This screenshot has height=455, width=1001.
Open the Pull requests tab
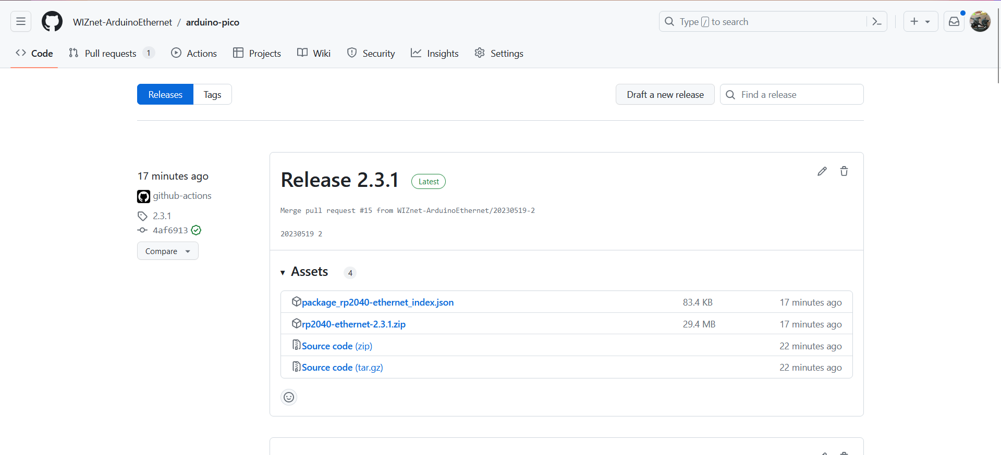(111, 53)
